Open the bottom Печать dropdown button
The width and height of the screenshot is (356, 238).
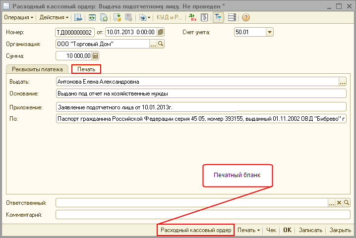coord(248,230)
